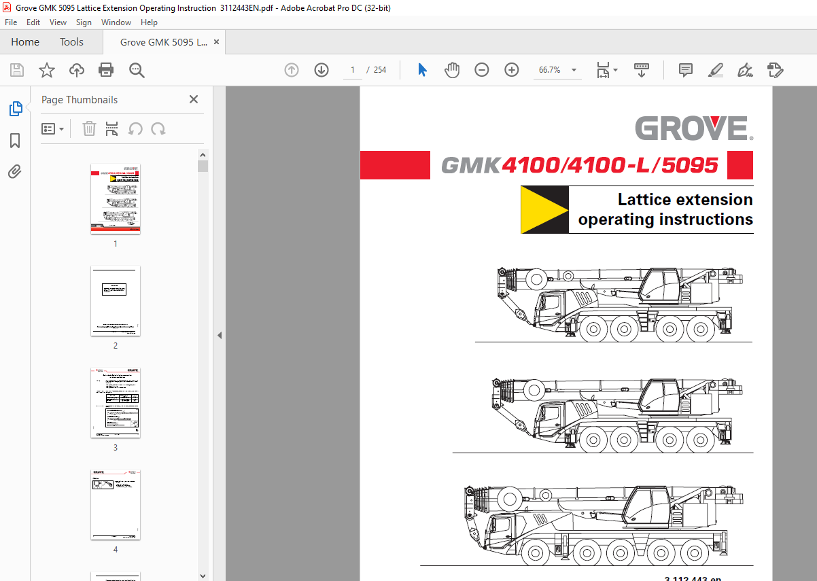The width and height of the screenshot is (817, 581).
Task: Click the Save file icon
Action: pyautogui.click(x=17, y=70)
